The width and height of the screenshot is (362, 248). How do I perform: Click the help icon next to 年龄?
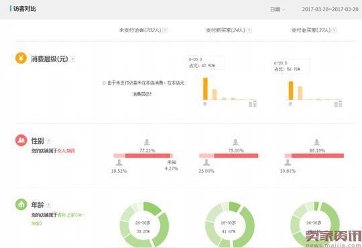[x=48, y=205]
